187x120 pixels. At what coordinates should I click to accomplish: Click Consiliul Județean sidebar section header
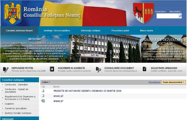20,80
